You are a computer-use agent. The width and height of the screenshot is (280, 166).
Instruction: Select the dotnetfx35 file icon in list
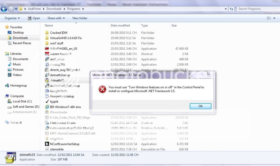pyautogui.click(x=47, y=80)
